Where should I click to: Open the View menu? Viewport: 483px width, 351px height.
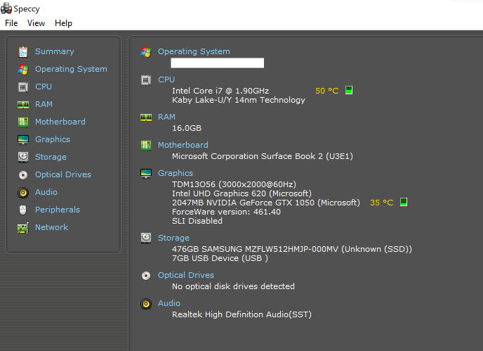click(x=36, y=23)
